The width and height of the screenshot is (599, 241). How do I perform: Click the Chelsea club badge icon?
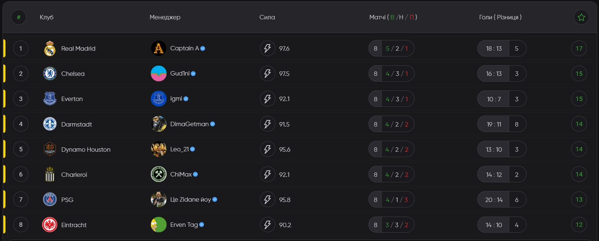(x=50, y=74)
